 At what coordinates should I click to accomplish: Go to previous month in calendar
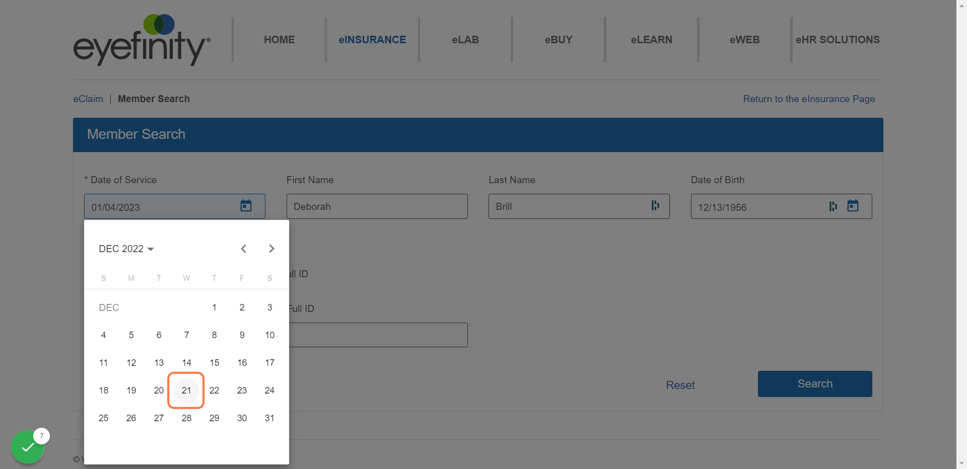pos(244,249)
